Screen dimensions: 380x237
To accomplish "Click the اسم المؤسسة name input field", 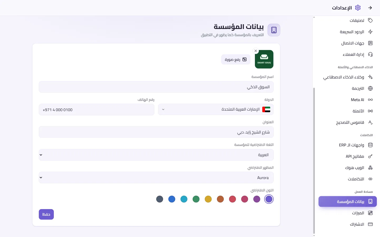I will click(x=156, y=87).
